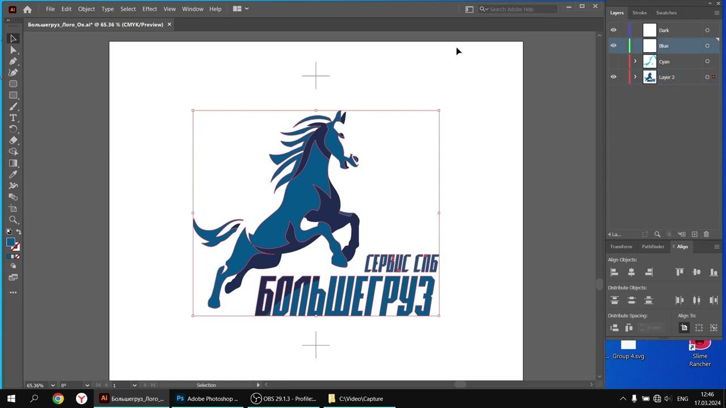The height and width of the screenshot is (408, 726).
Task: Open the zoom level dropdown 65.36%
Action: [x=53, y=385]
